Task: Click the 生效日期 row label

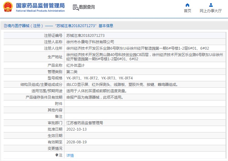Action: pyautogui.click(x=55, y=136)
